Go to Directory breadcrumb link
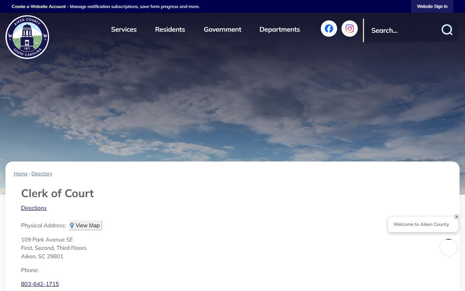Viewport: 465px width, 291px height. [42, 174]
